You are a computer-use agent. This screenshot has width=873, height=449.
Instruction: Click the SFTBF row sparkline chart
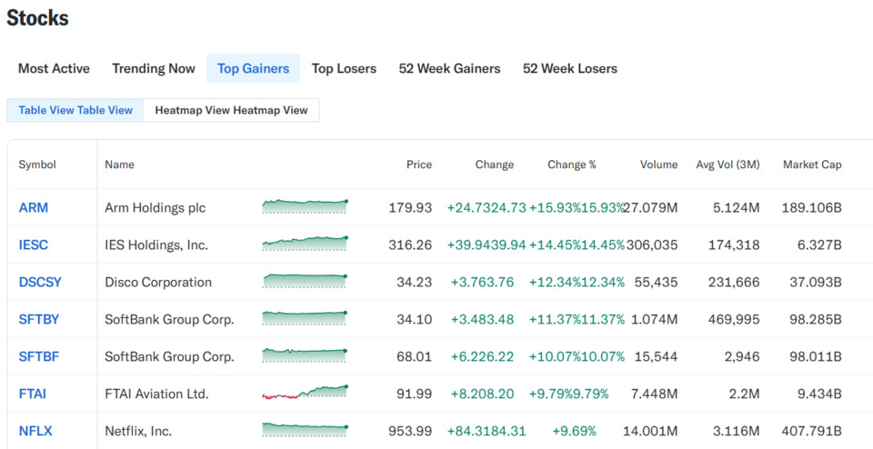(305, 355)
